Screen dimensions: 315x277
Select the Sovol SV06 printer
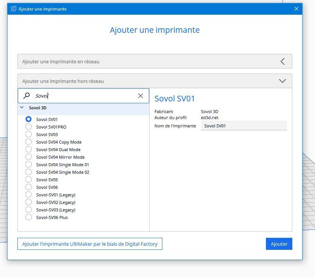click(29, 187)
